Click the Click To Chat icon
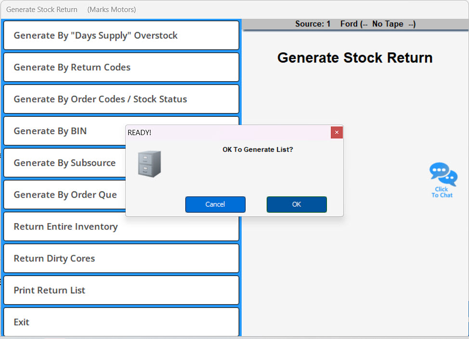The image size is (469, 339). click(443, 180)
